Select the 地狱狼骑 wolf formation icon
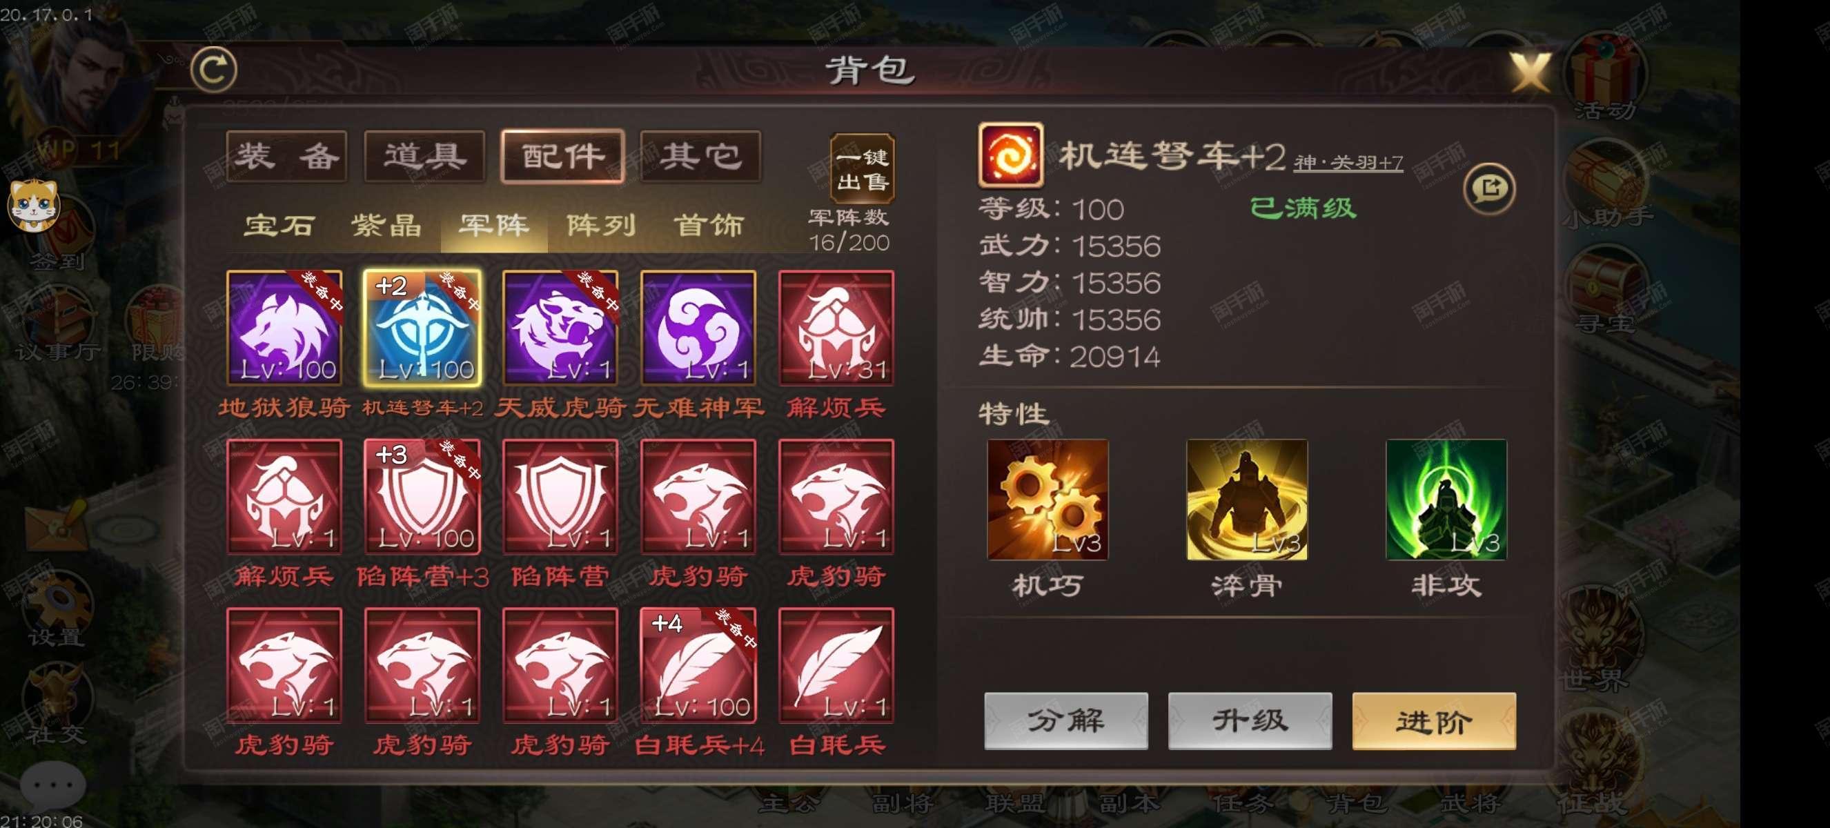The image size is (1830, 828). pyautogui.click(x=284, y=327)
